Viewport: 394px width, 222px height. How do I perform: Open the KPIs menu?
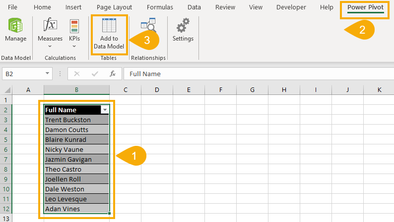click(74, 33)
